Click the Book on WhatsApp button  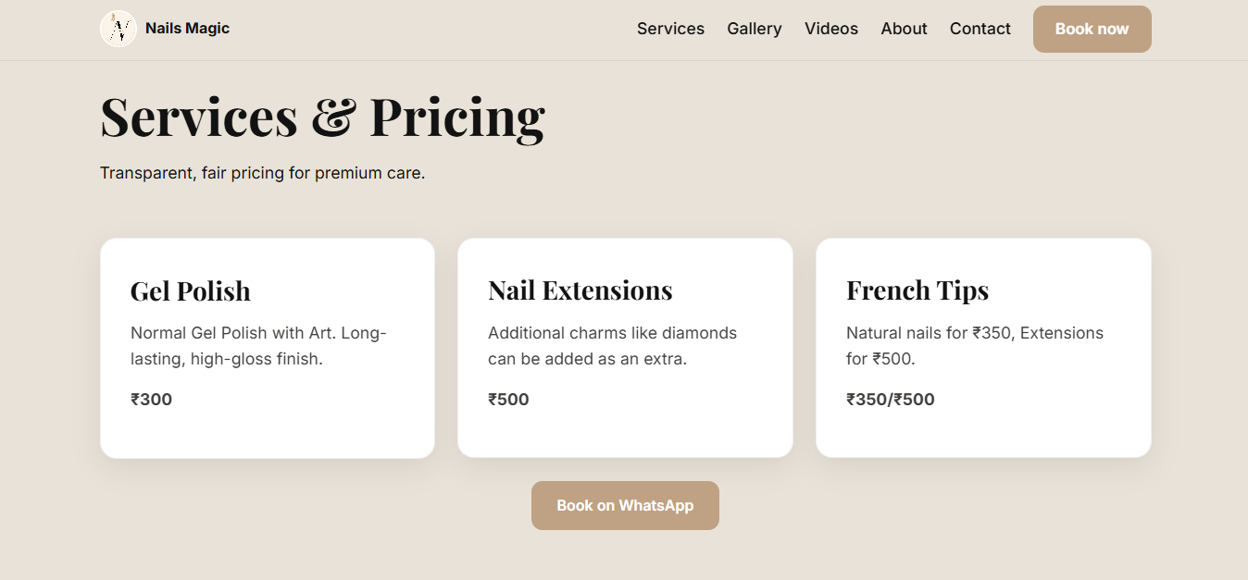(625, 505)
